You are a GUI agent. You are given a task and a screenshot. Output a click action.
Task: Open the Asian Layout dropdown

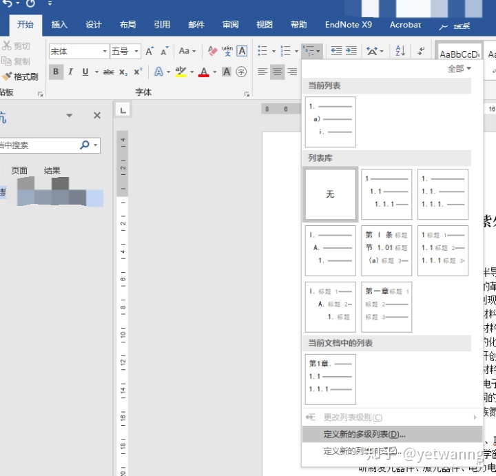tap(375, 50)
